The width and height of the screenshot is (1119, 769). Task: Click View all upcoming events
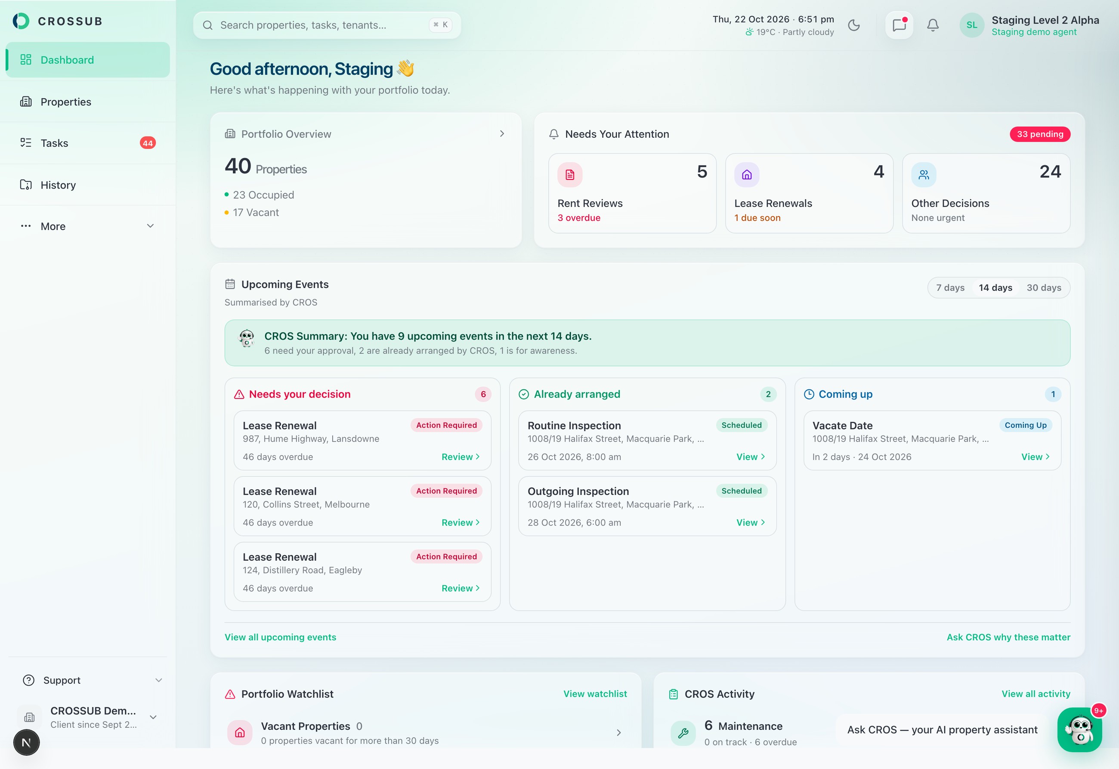coord(281,637)
